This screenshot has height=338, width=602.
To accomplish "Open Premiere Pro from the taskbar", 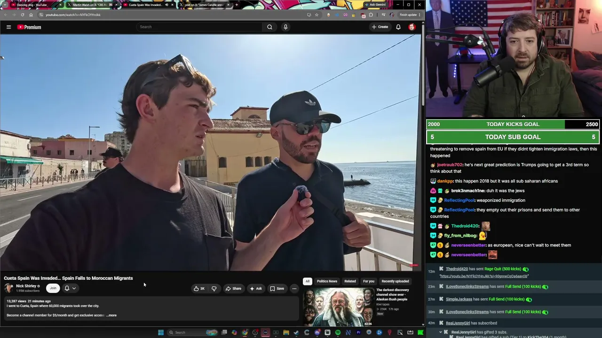I will click(x=358, y=332).
